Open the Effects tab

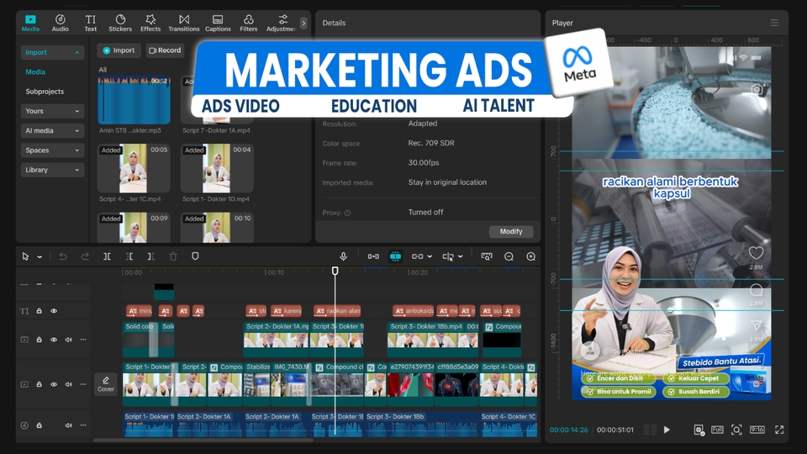150,24
